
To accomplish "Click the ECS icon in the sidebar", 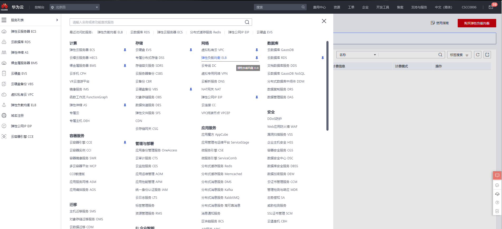I will click(4, 32).
